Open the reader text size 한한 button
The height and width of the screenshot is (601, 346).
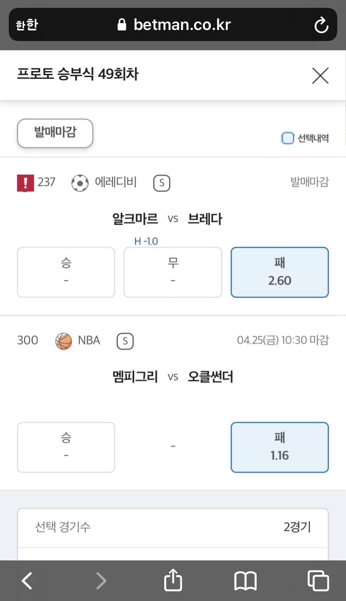26,25
